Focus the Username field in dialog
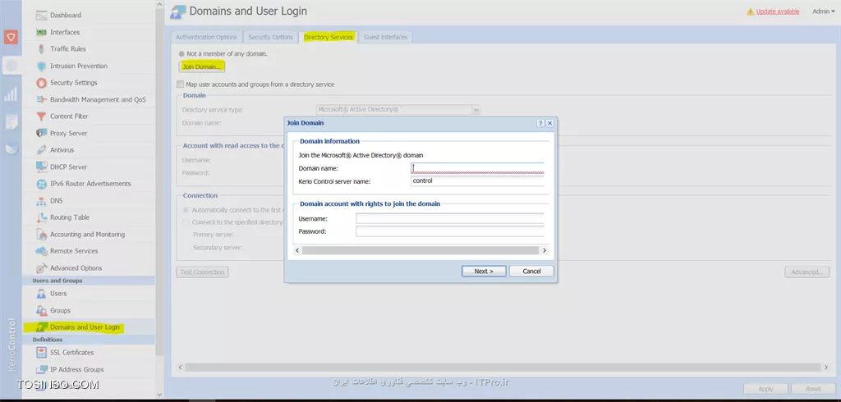Image resolution: width=841 pixels, height=402 pixels. 450,219
